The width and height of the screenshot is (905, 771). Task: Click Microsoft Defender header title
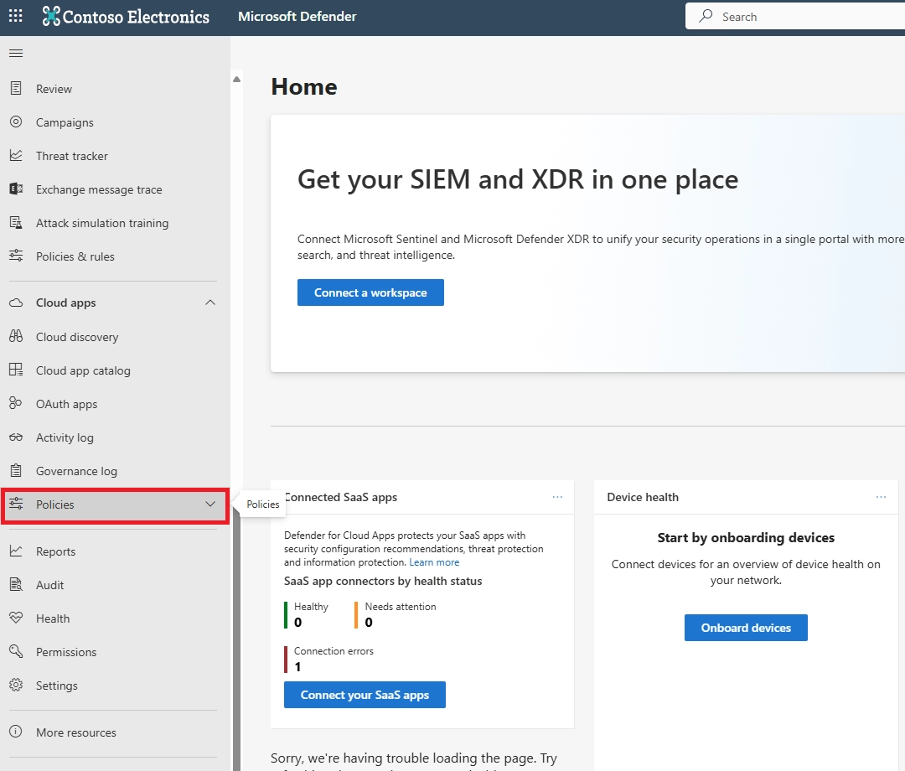(x=297, y=16)
